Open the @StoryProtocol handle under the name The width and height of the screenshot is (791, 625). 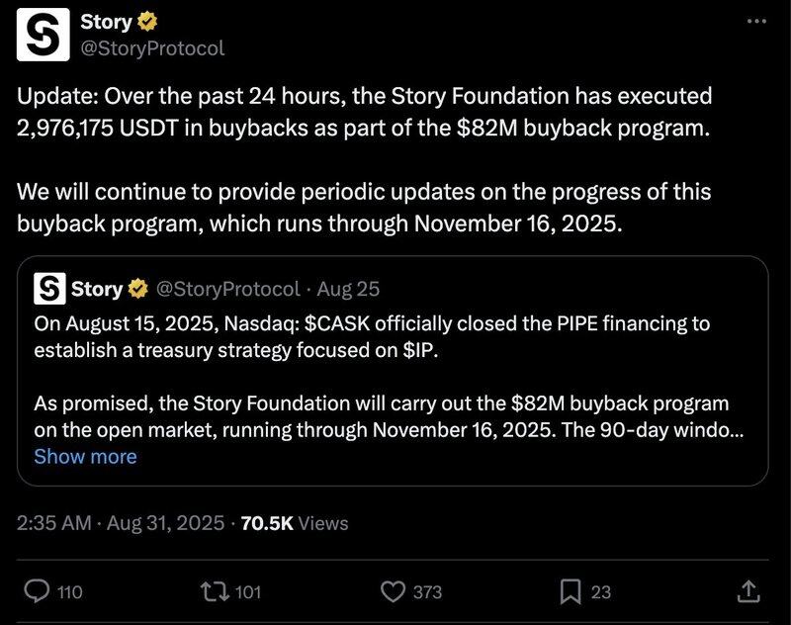(152, 48)
